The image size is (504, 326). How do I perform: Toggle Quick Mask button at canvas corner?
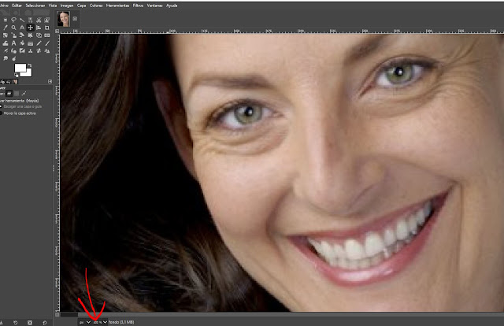pyautogui.click(x=57, y=314)
